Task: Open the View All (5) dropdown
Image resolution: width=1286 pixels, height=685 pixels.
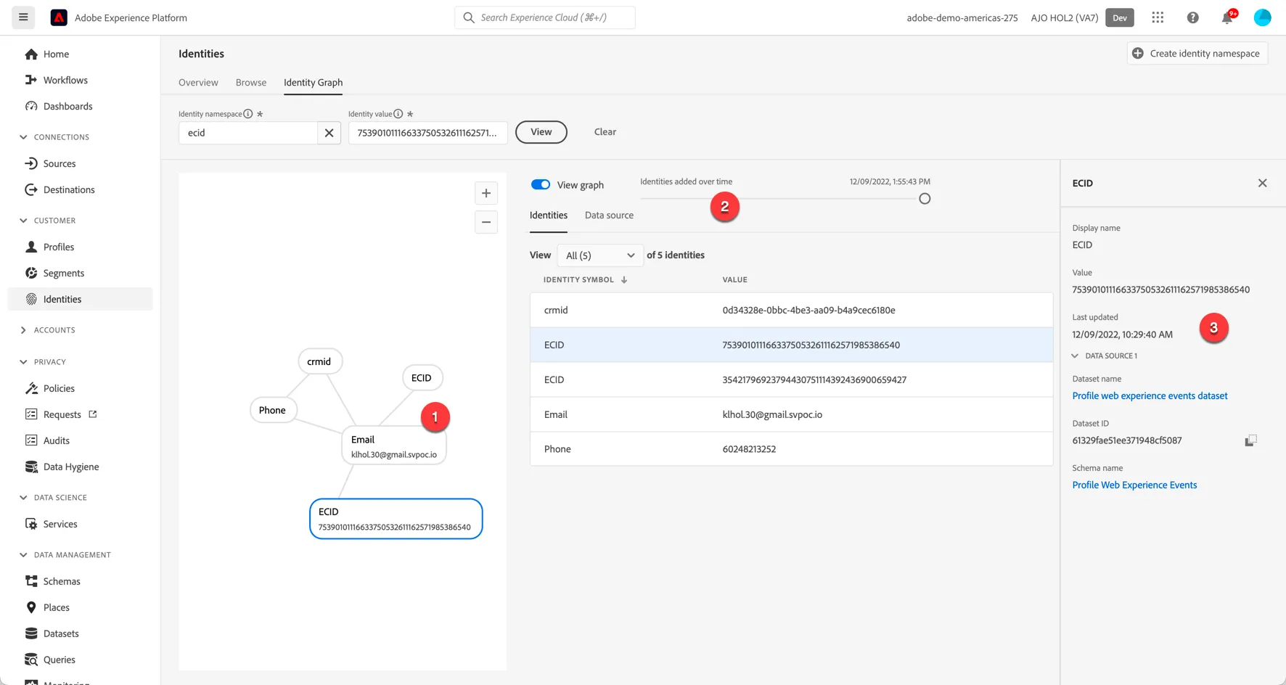Action: pyautogui.click(x=599, y=255)
